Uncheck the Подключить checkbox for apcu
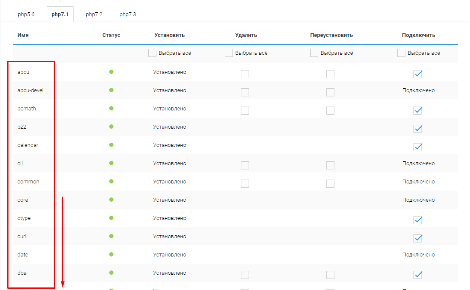470x290 pixels. pyautogui.click(x=418, y=74)
